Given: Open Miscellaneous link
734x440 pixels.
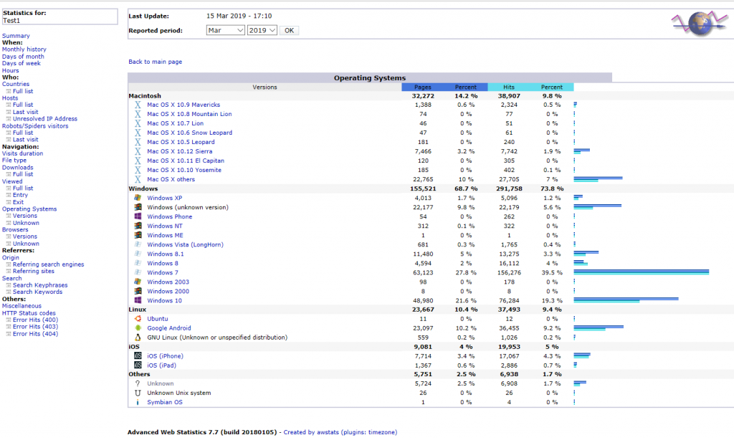Looking at the screenshot, I should pyautogui.click(x=22, y=306).
